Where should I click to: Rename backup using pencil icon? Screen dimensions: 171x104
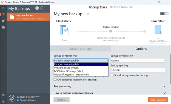point(88,14)
